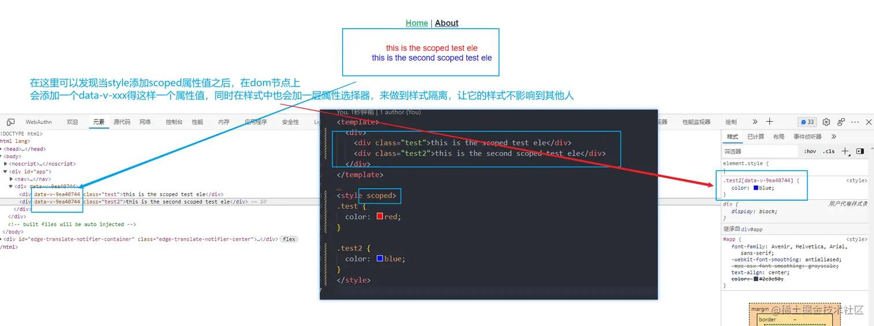Expand the noscript node
The image size is (874, 326).
pyautogui.click(x=6, y=164)
